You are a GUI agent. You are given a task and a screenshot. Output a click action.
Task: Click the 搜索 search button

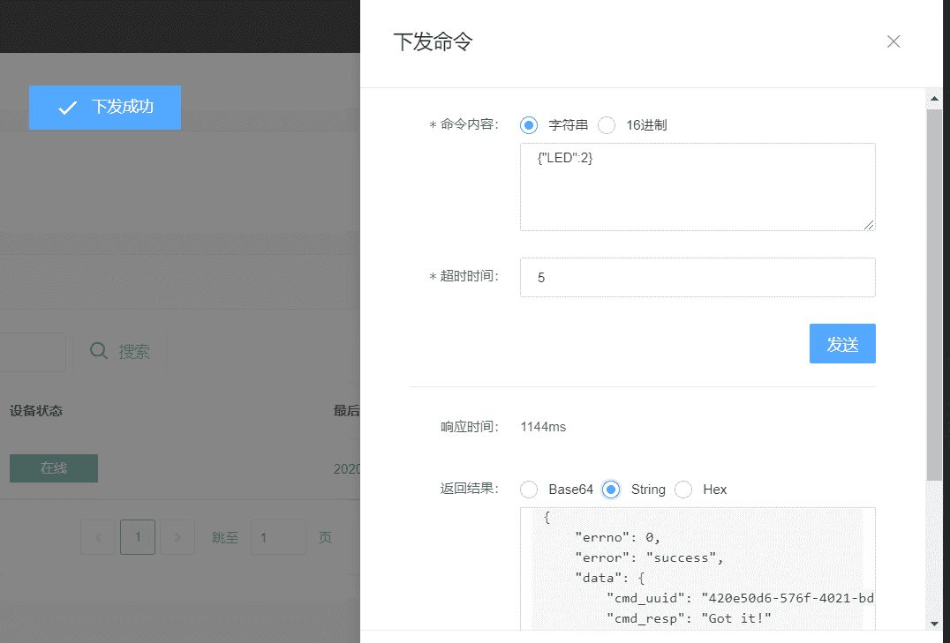pos(120,351)
